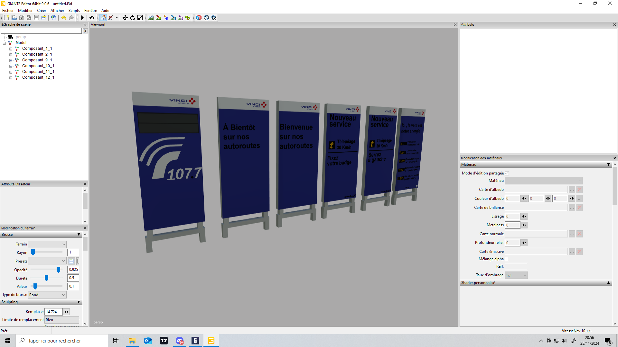The image size is (618, 347).
Task: Expand the Composant_1_1 tree node
Action: (11, 49)
